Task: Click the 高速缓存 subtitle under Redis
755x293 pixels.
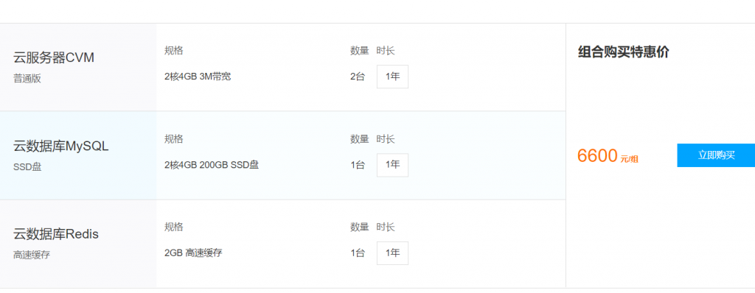Action: 32,255
